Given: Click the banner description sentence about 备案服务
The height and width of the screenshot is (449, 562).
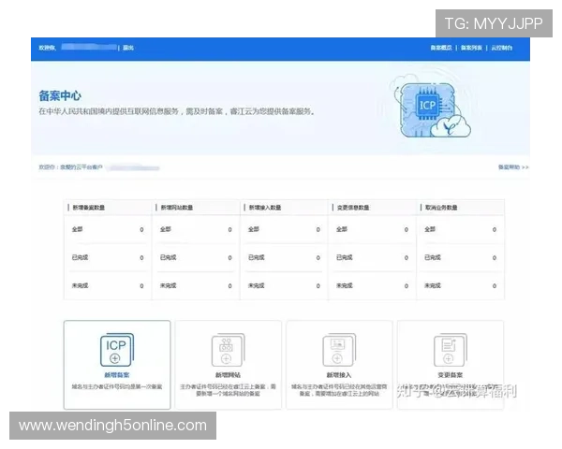Looking at the screenshot, I should pos(177,111).
